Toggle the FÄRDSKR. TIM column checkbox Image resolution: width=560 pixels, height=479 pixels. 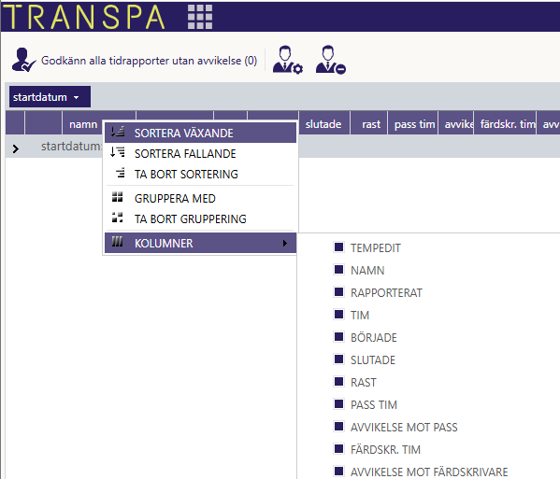tap(338, 448)
